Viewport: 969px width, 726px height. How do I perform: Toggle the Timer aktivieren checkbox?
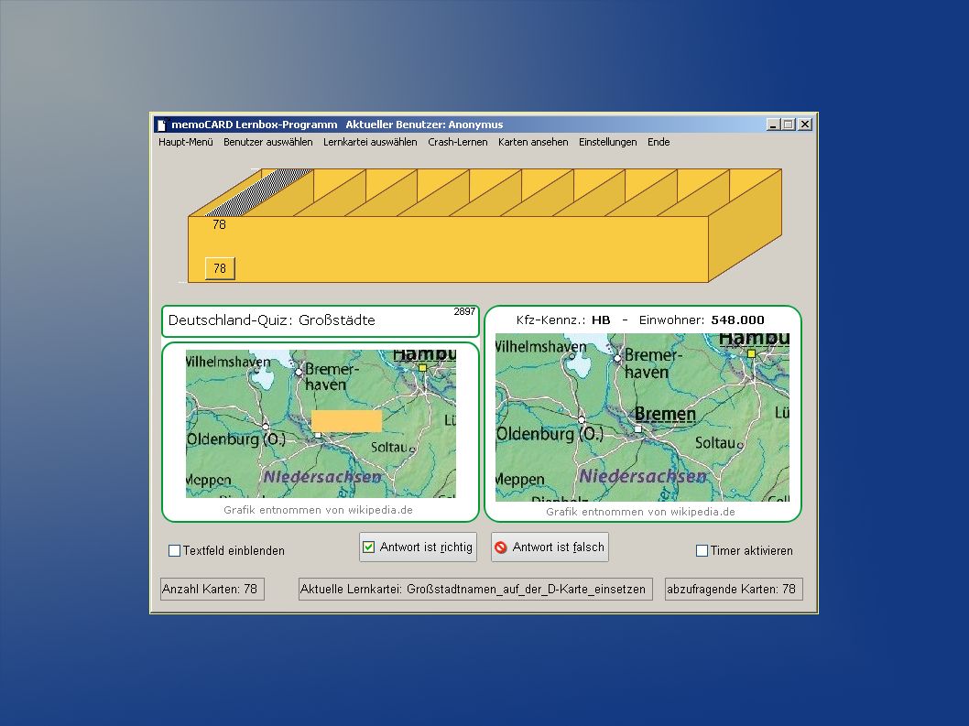click(x=702, y=550)
